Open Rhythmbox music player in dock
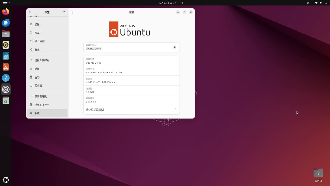 click(6, 45)
